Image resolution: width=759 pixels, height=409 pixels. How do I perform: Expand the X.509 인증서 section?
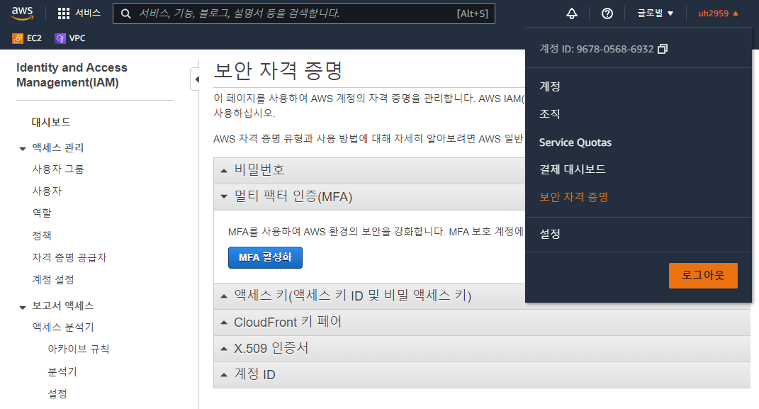(x=482, y=349)
